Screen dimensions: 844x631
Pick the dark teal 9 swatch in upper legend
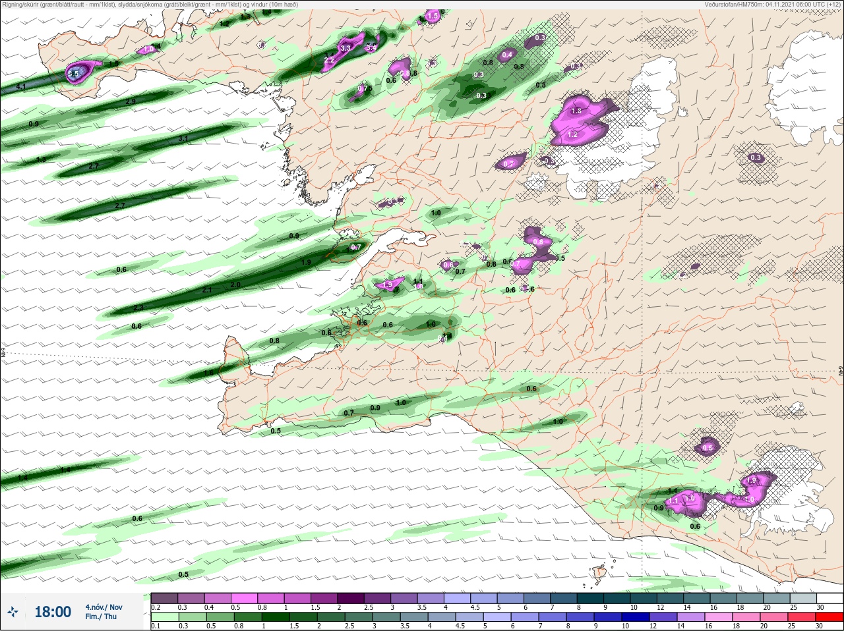[x=617, y=597]
